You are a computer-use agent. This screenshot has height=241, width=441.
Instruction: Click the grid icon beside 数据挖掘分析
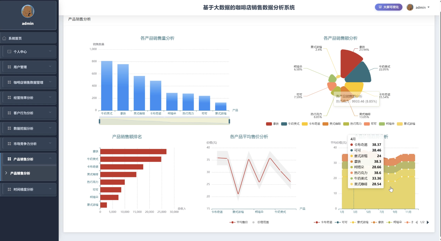(9, 128)
